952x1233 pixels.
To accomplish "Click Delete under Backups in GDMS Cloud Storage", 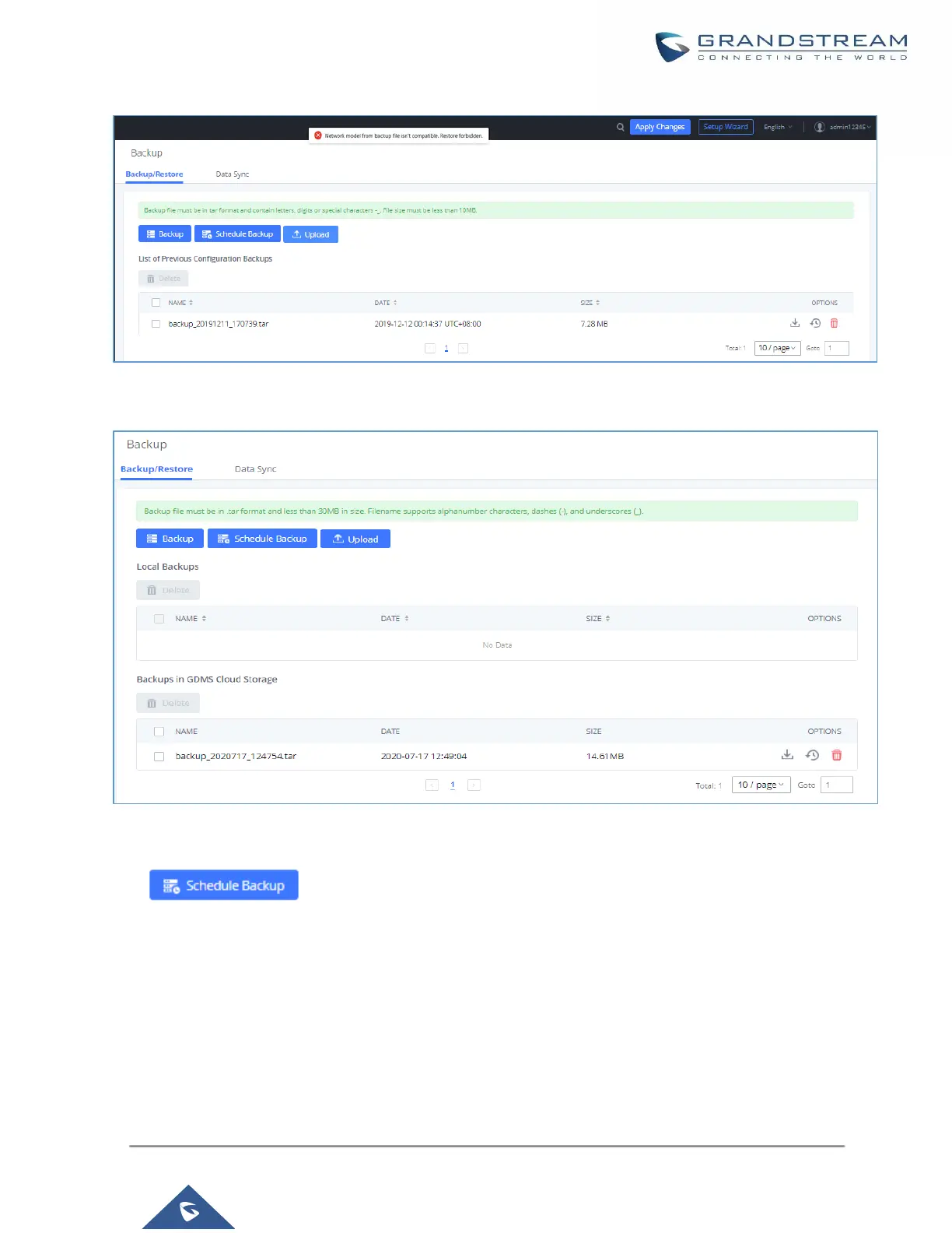I will click(x=168, y=703).
